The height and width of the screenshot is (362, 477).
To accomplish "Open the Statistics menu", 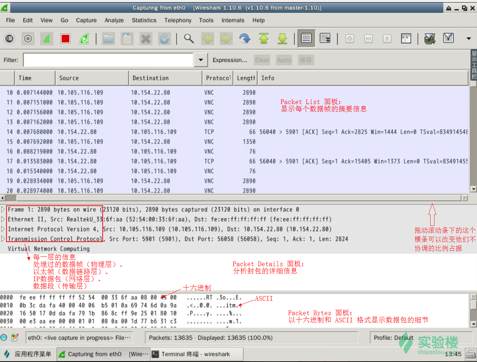I will tap(144, 20).
